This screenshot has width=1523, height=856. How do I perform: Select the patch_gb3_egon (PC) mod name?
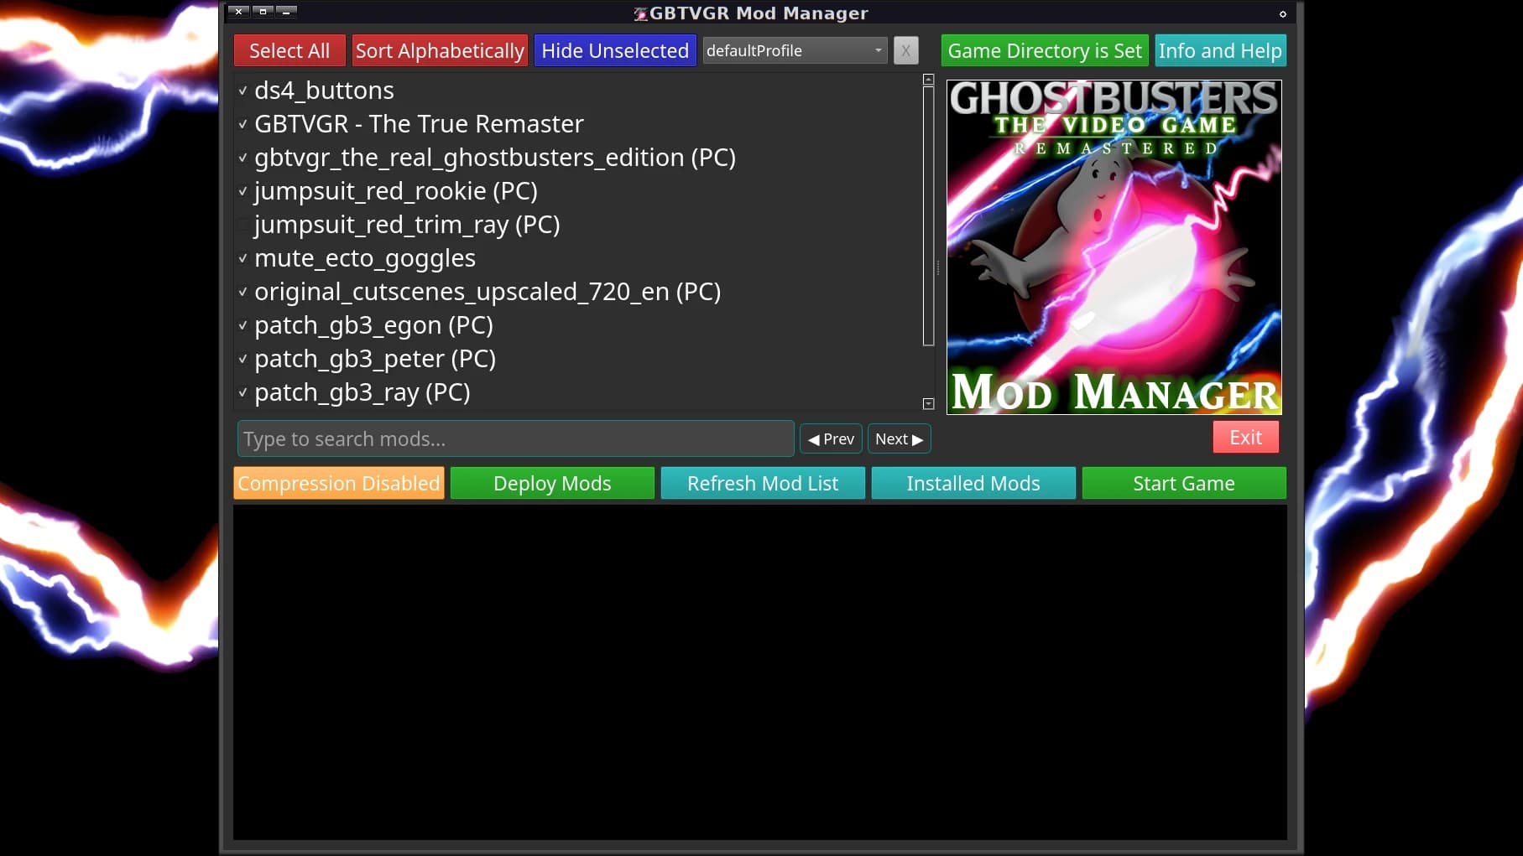tap(373, 325)
